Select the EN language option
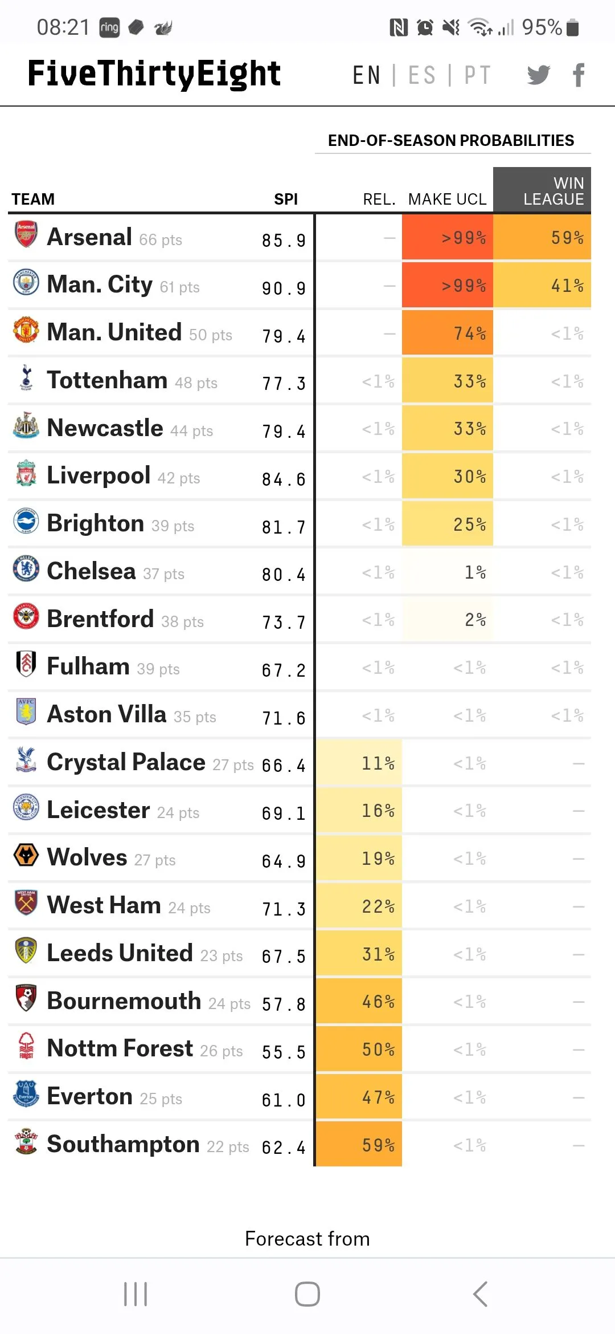The height and width of the screenshot is (1334, 615). (366, 75)
